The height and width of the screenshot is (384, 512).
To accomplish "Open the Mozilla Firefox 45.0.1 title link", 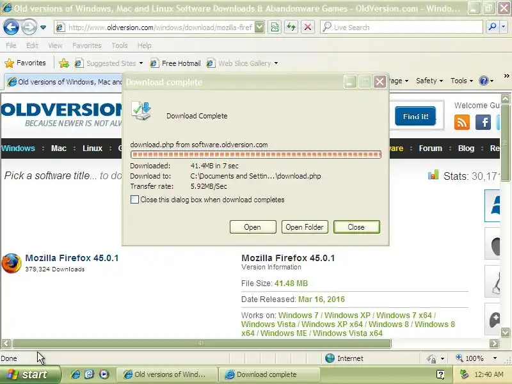I will pyautogui.click(x=72, y=258).
